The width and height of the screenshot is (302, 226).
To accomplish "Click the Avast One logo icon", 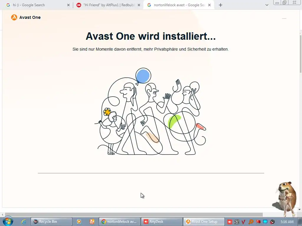I will click(x=14, y=17).
